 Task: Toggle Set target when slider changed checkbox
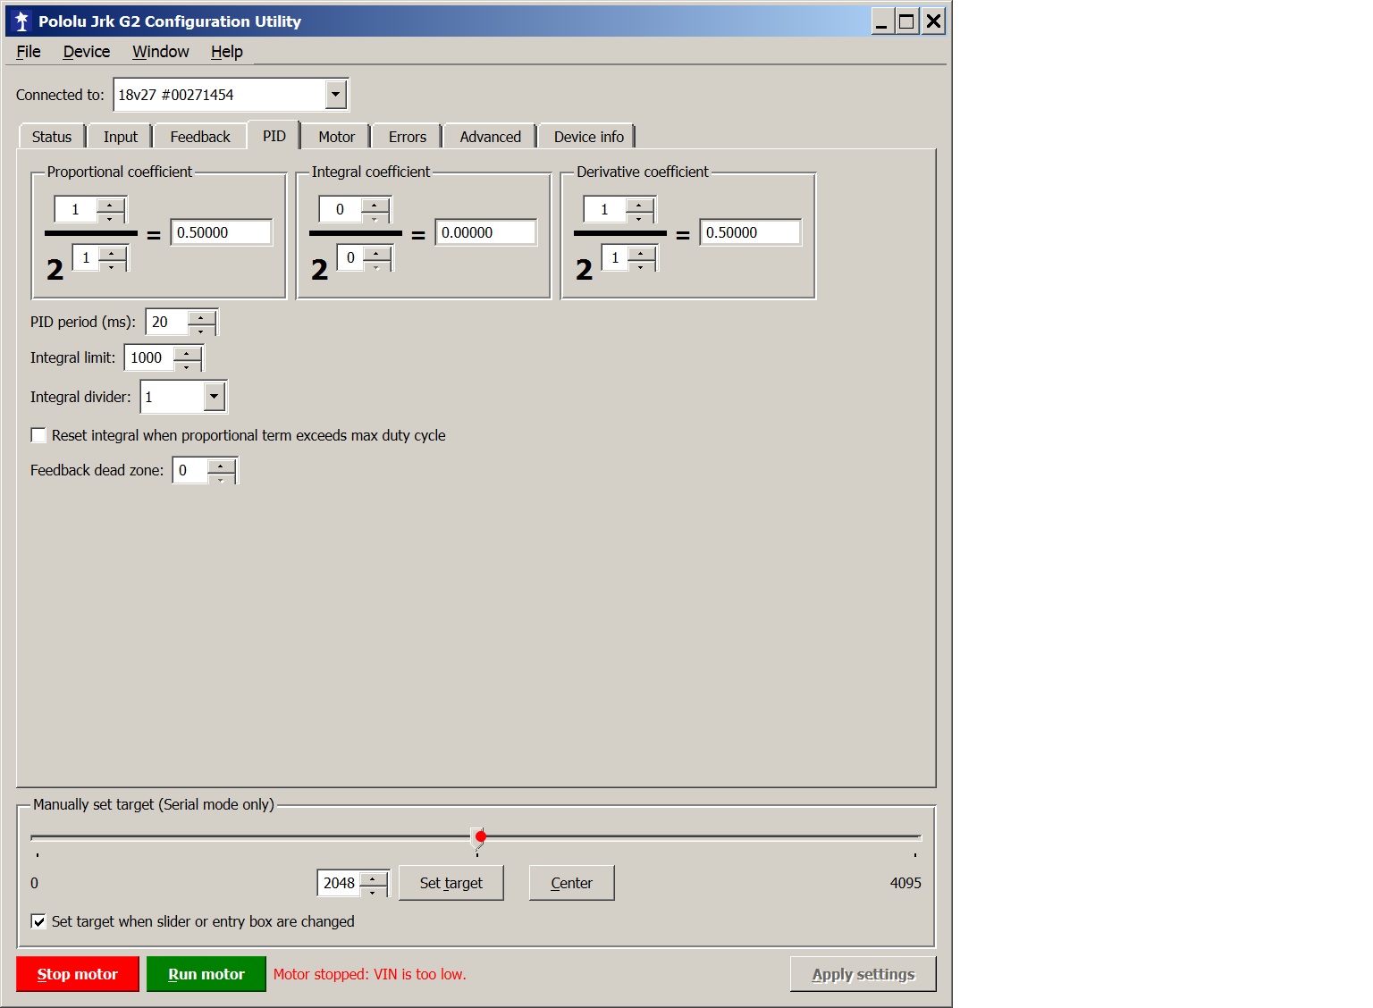click(x=38, y=921)
